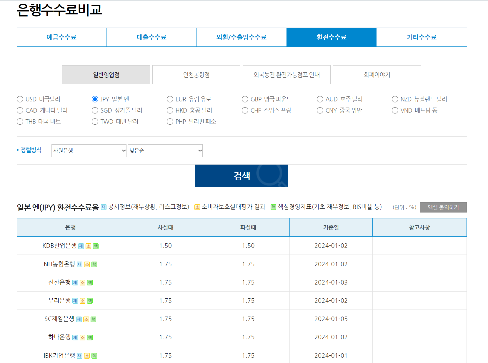Select CHF 스위스 프랑 radio button
The height and width of the screenshot is (363, 488).
click(245, 111)
